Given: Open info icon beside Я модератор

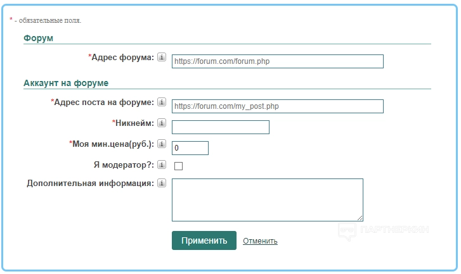Looking at the screenshot, I should pos(161,165).
